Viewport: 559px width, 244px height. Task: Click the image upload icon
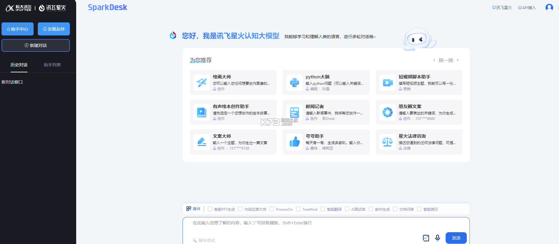(426, 238)
